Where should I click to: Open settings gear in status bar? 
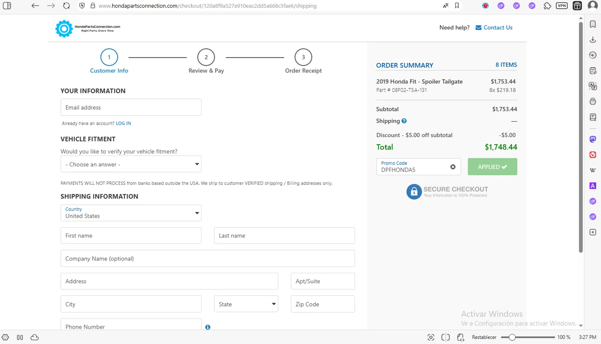click(5, 337)
